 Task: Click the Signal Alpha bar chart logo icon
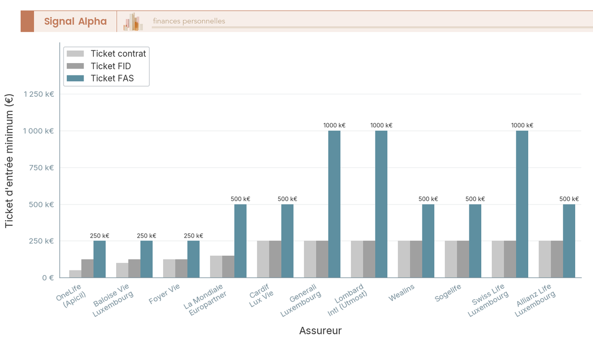132,21
